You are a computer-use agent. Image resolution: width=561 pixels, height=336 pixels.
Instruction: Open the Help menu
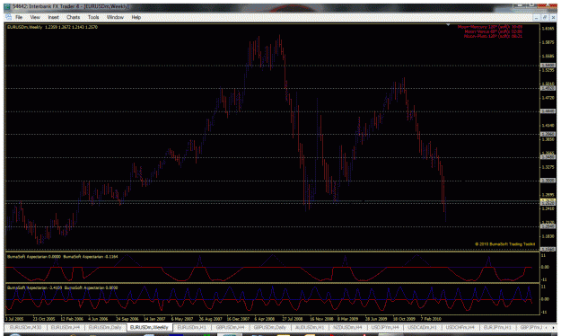136,17
